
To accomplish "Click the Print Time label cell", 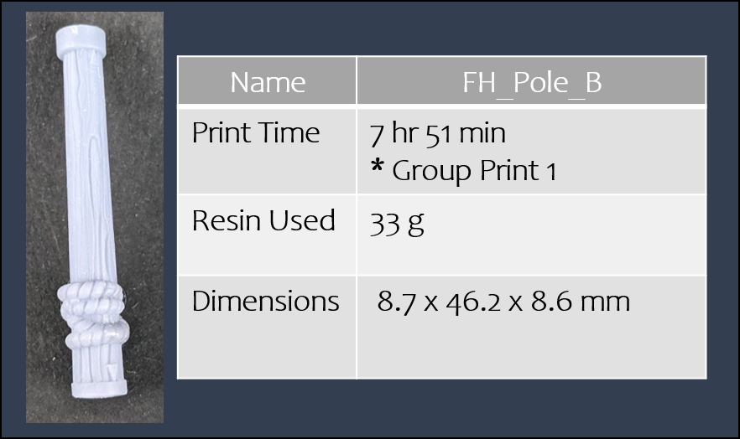I will pos(267,151).
